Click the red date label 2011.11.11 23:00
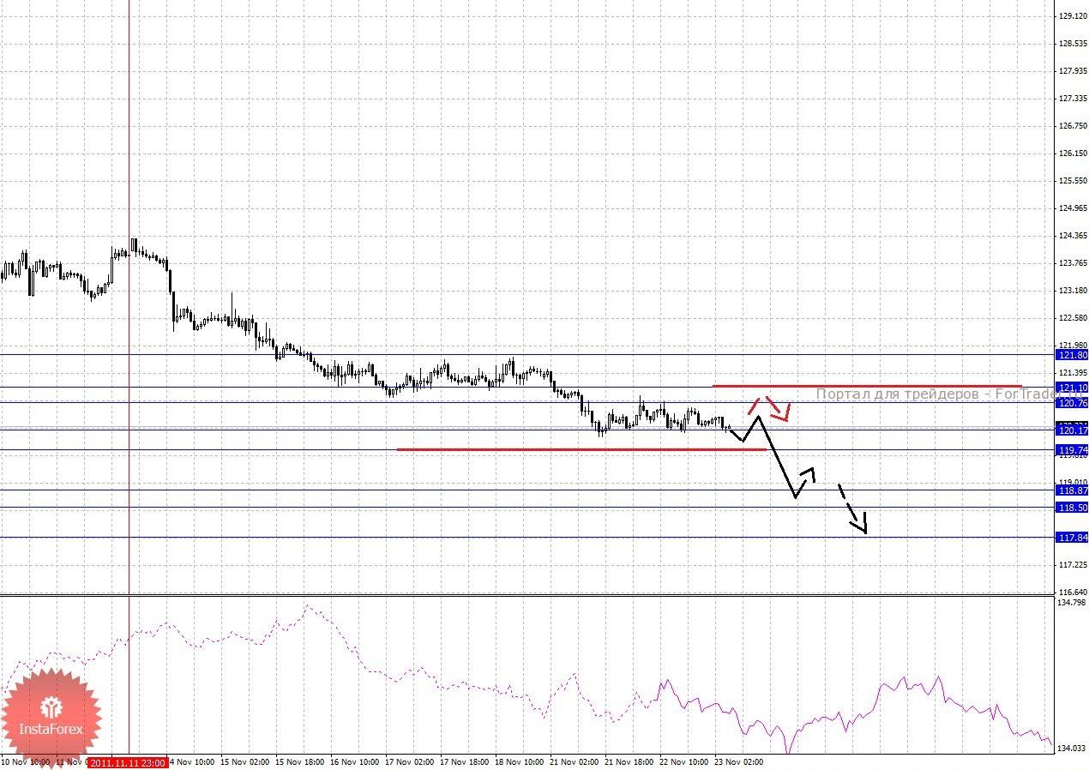 [x=128, y=762]
